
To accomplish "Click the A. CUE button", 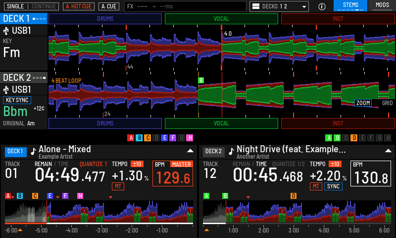I will click(x=109, y=6).
